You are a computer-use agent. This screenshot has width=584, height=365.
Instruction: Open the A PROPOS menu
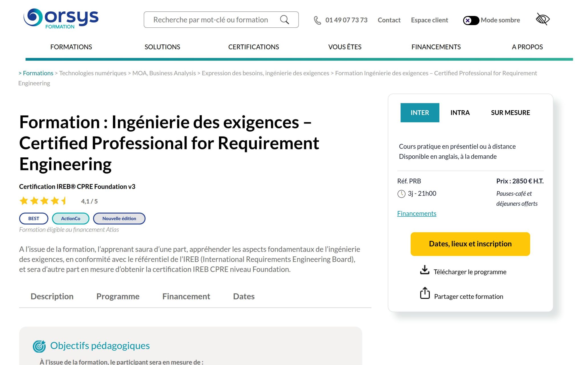[x=527, y=47]
